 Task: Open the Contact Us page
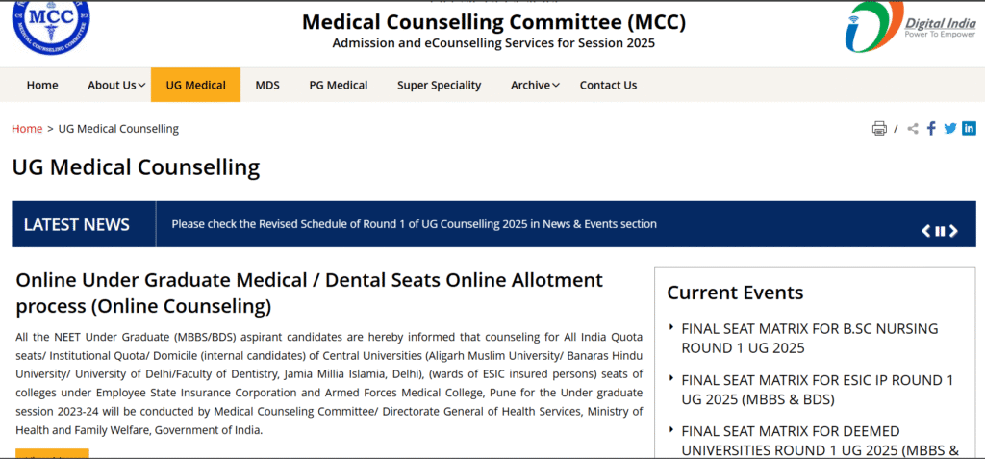coord(608,85)
